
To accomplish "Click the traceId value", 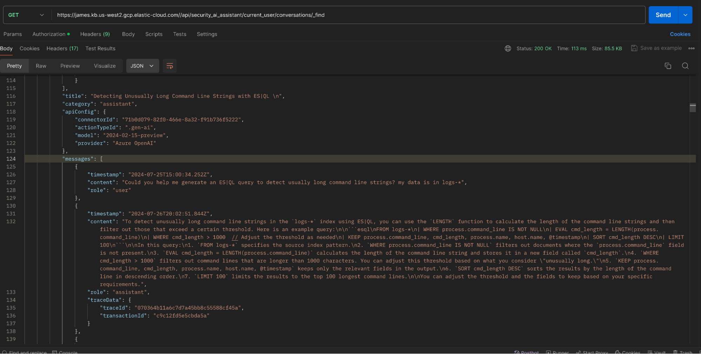I will click(x=188, y=308).
